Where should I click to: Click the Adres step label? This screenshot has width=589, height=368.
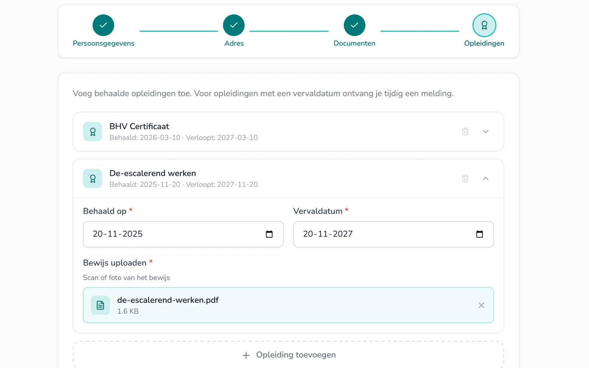tap(234, 43)
